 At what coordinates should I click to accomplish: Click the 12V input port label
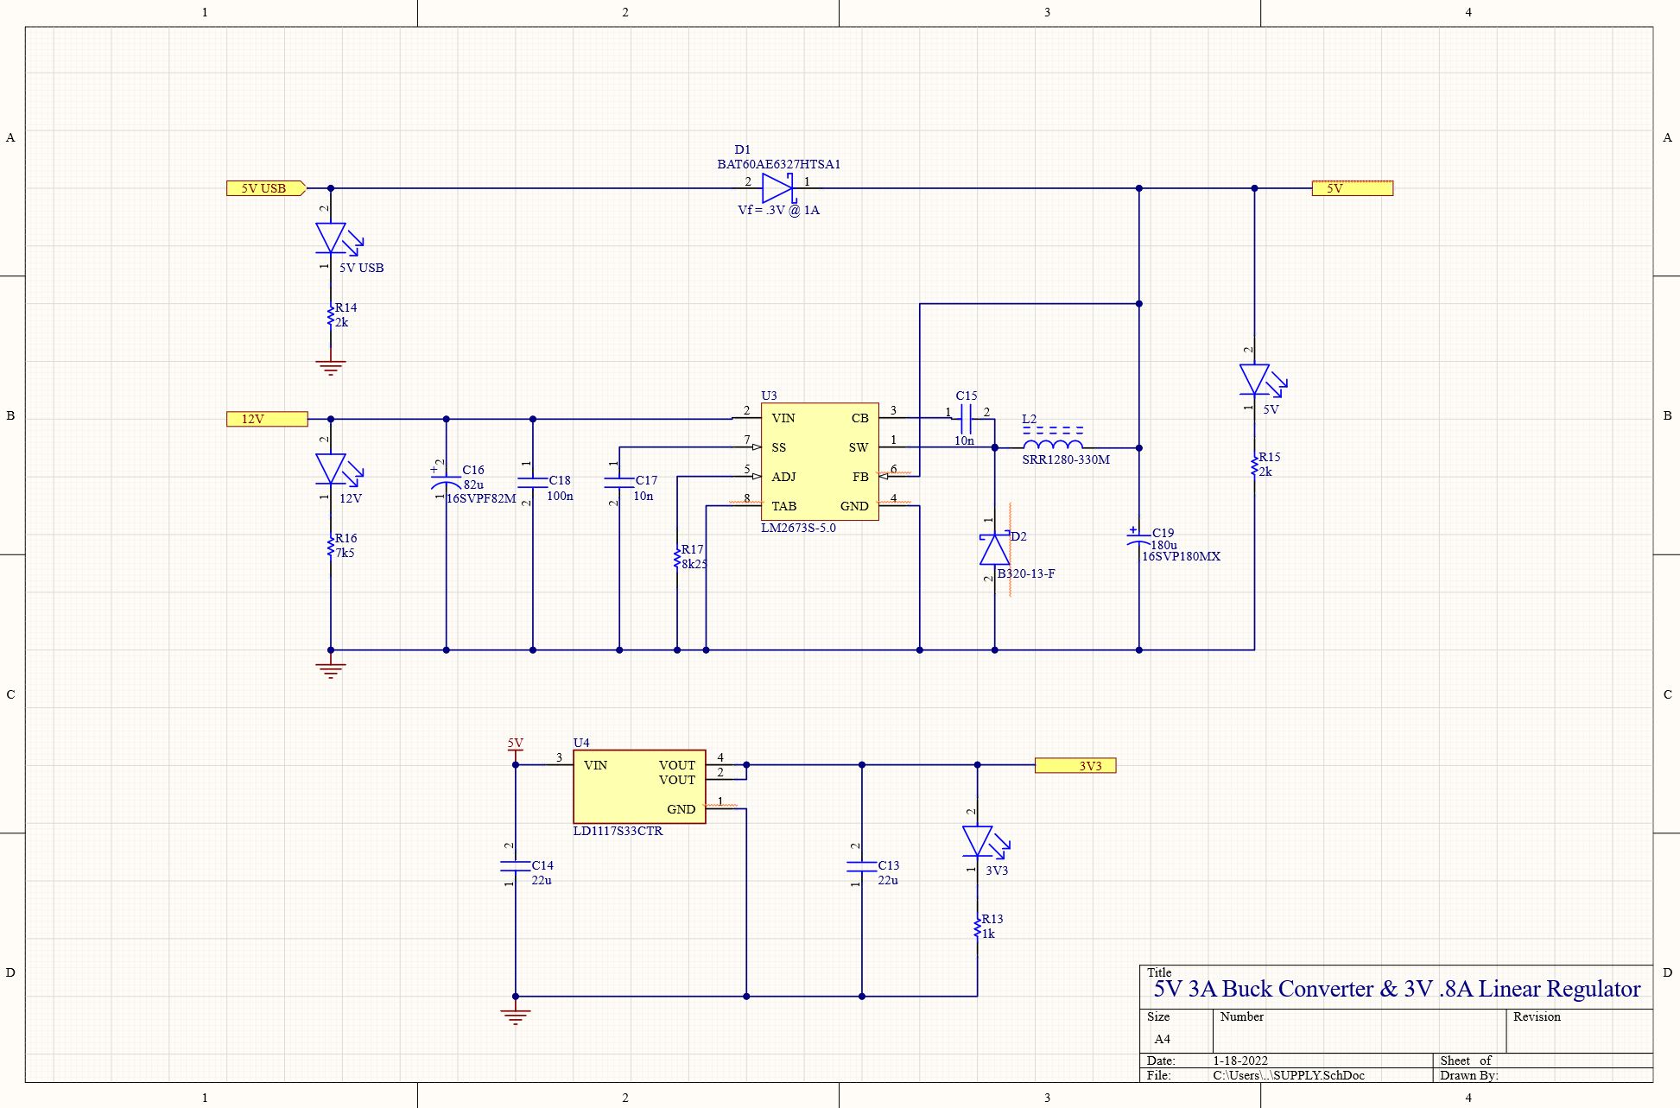(266, 419)
